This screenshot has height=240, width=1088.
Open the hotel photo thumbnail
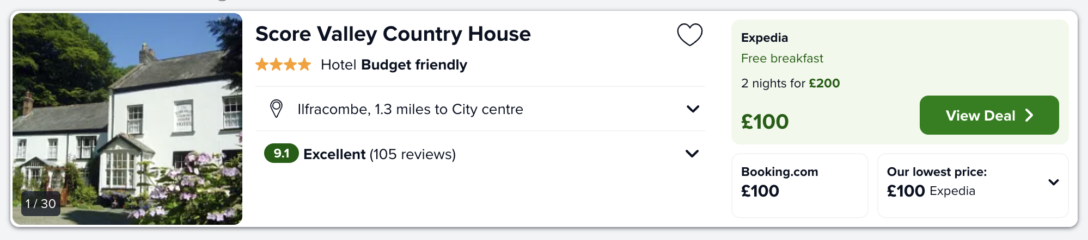(x=127, y=119)
